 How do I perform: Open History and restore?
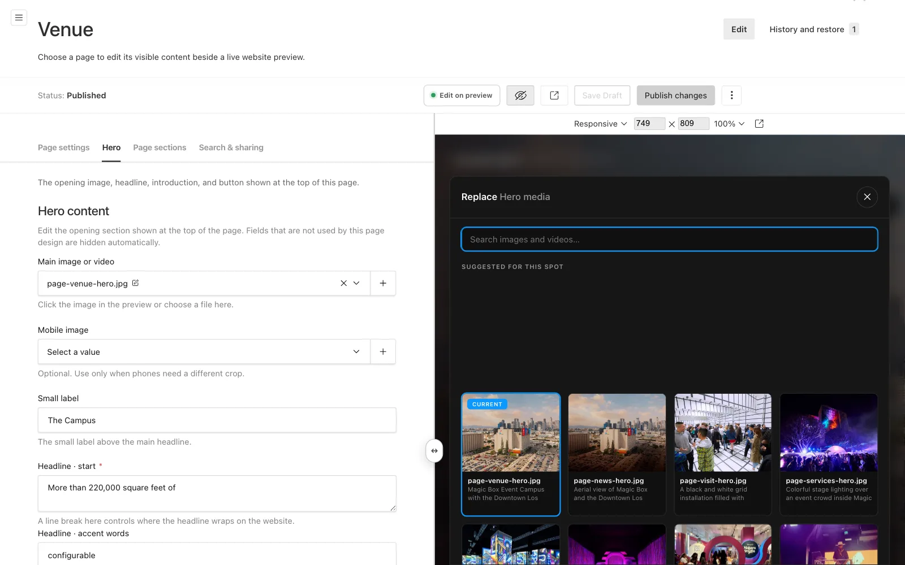click(x=813, y=29)
